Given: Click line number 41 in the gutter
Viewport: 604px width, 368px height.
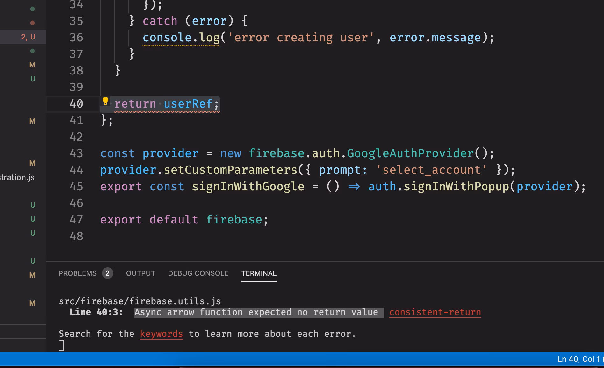Looking at the screenshot, I should [76, 120].
